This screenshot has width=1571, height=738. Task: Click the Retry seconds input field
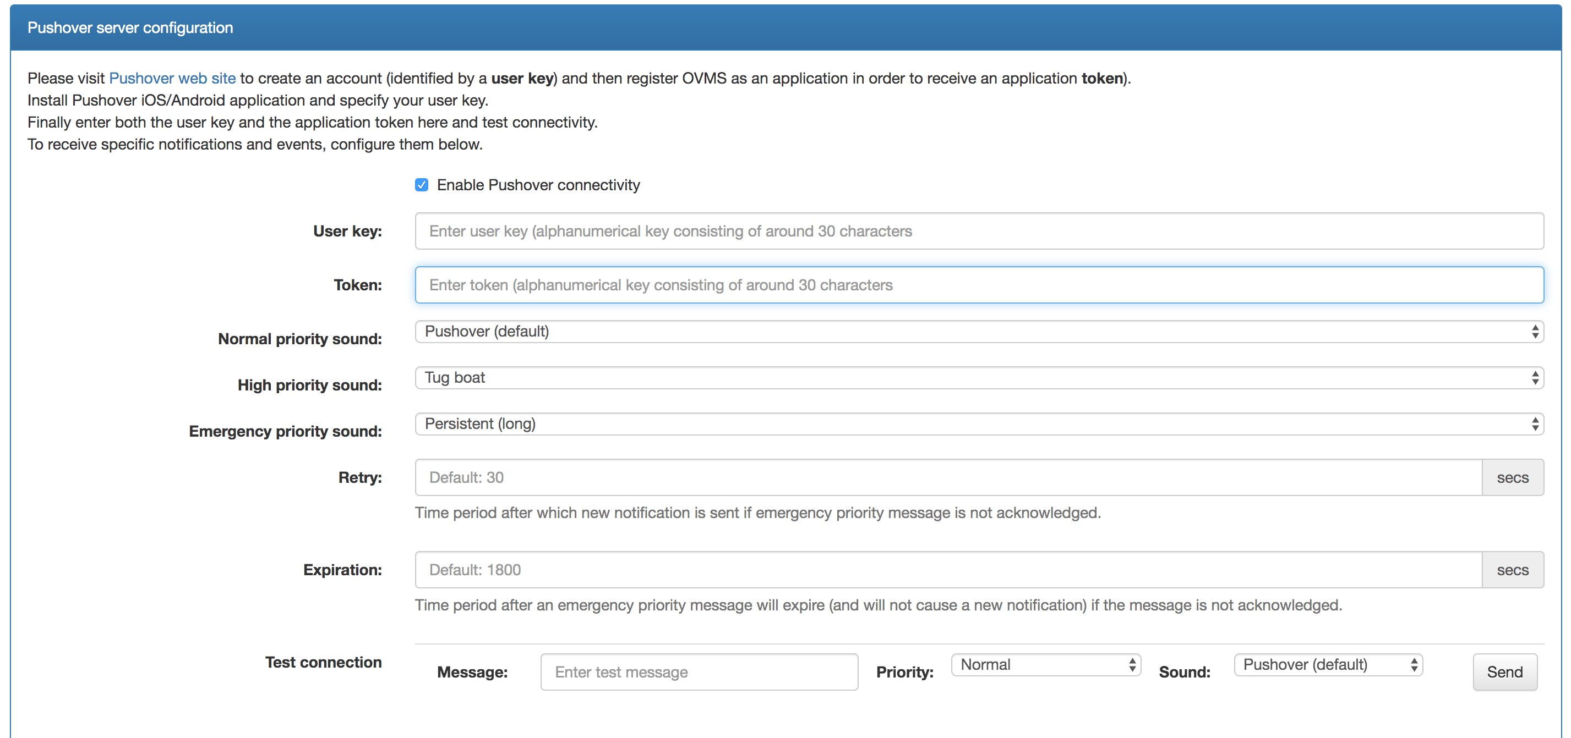click(948, 477)
